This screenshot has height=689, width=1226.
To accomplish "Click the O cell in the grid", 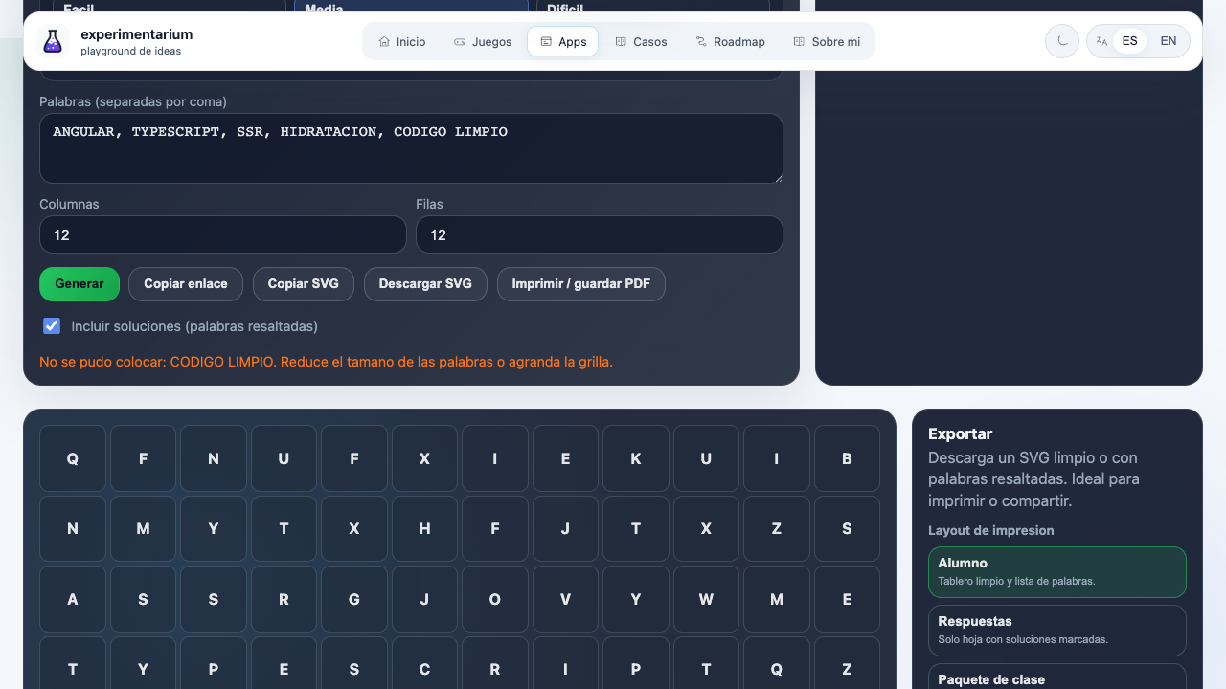I will (495, 599).
